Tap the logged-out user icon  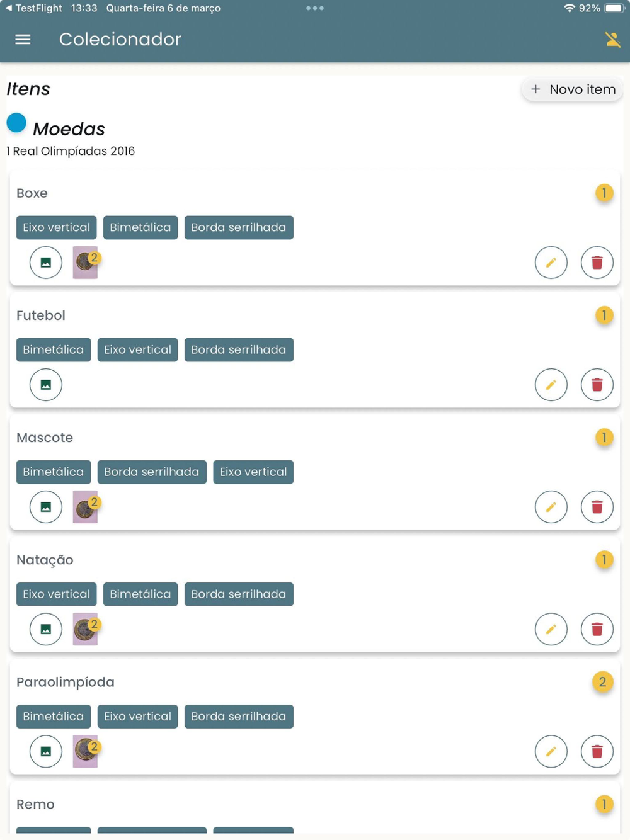(x=612, y=39)
